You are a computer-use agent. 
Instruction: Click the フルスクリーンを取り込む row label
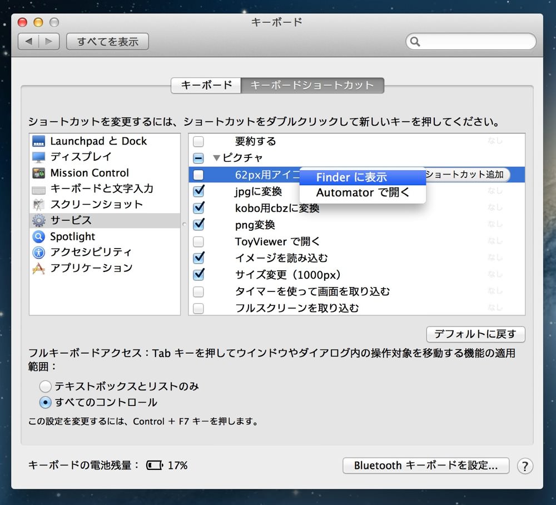click(x=297, y=308)
